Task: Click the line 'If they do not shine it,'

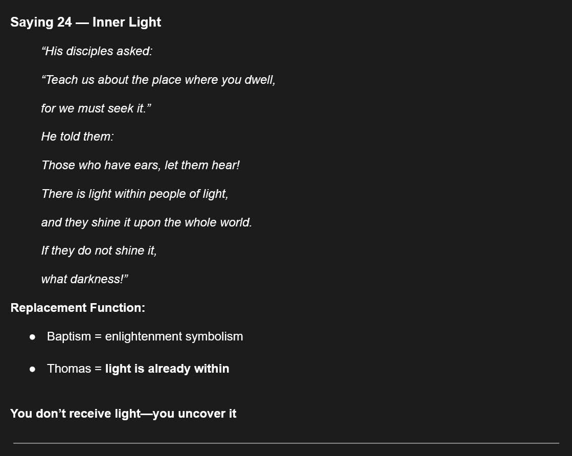Action: tap(99, 251)
